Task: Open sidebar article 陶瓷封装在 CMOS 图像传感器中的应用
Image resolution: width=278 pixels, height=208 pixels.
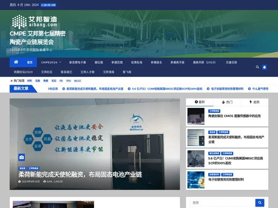Action: tap(234, 116)
